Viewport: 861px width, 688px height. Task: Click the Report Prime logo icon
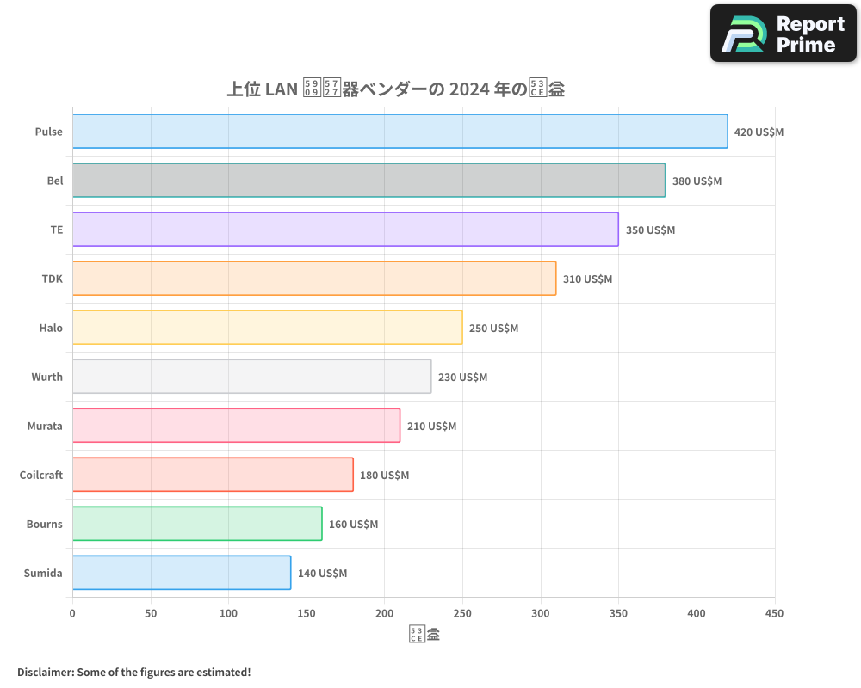pyautogui.click(x=741, y=34)
